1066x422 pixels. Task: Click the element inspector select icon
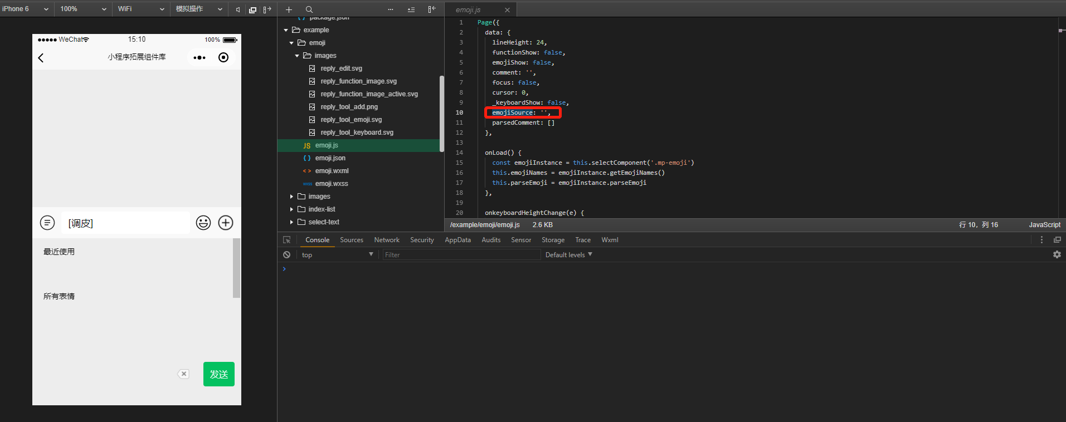coord(287,240)
